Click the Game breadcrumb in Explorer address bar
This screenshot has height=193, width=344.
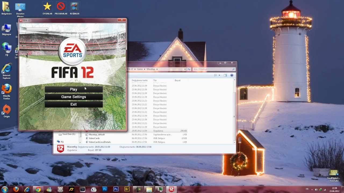[140, 69]
